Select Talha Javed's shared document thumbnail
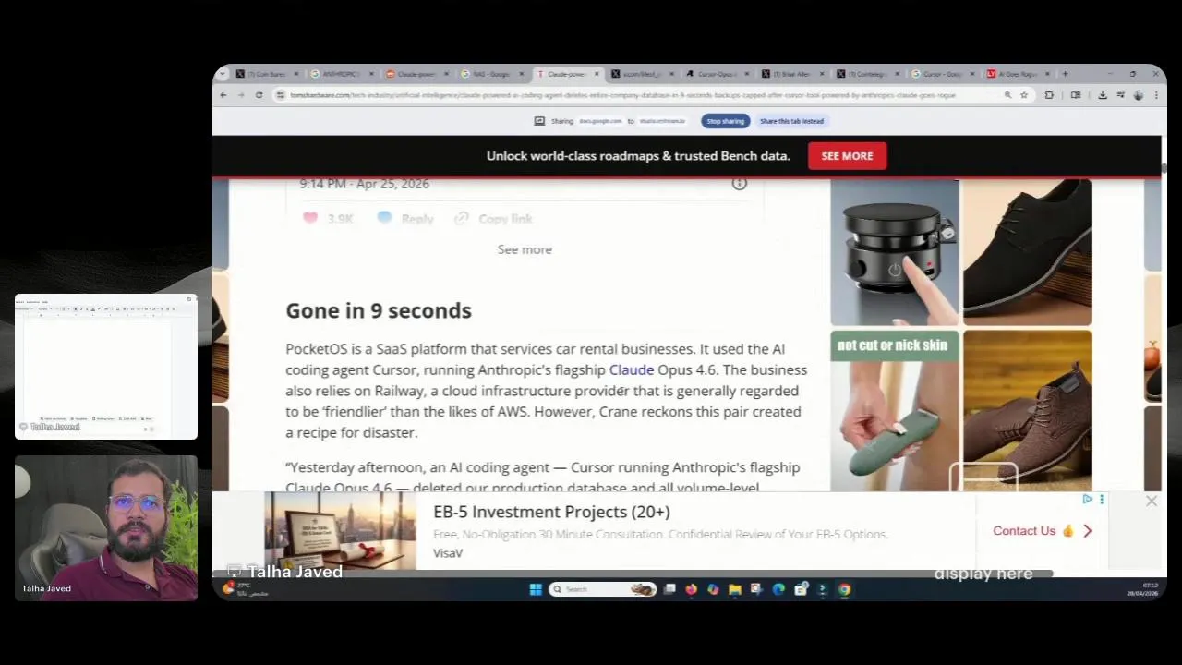 (x=106, y=366)
